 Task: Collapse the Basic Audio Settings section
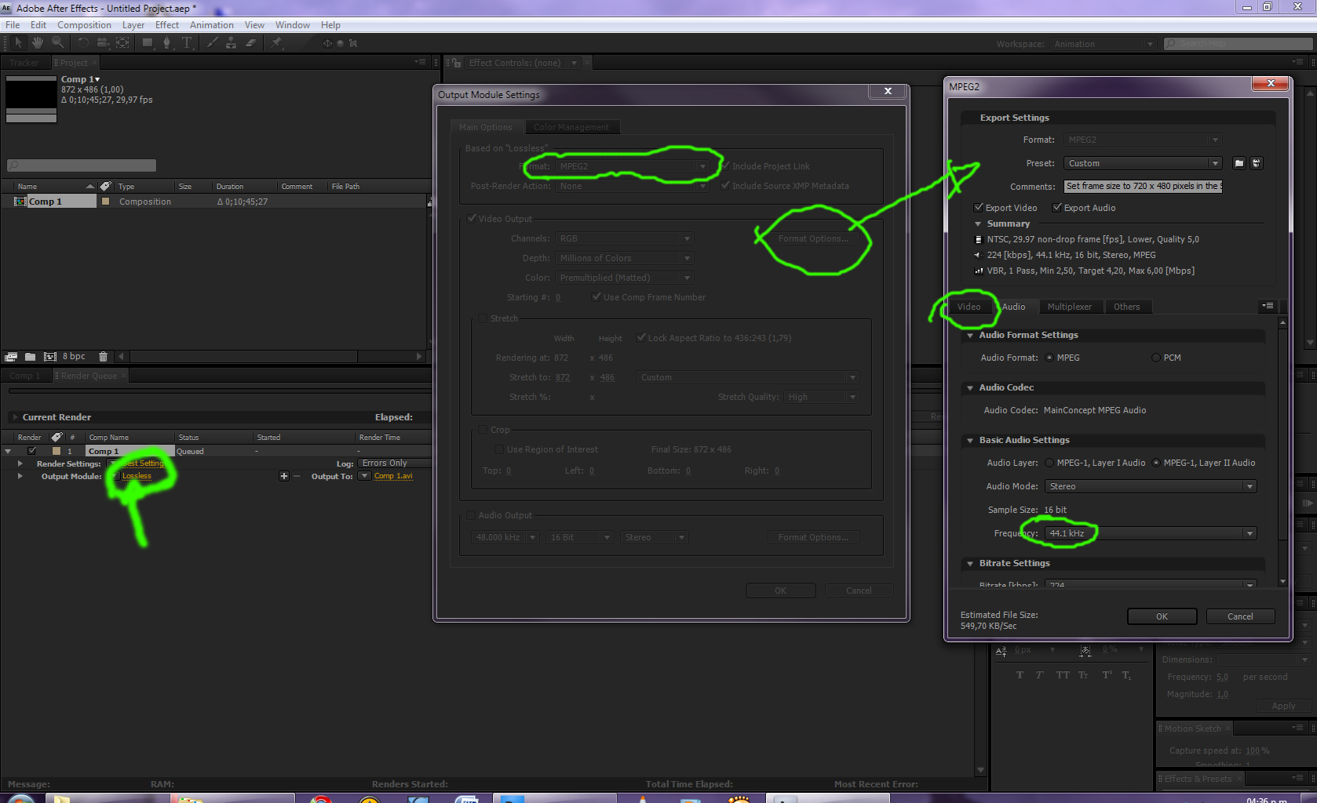(970, 440)
